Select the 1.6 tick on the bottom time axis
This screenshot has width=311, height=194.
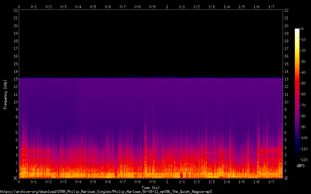(256, 182)
